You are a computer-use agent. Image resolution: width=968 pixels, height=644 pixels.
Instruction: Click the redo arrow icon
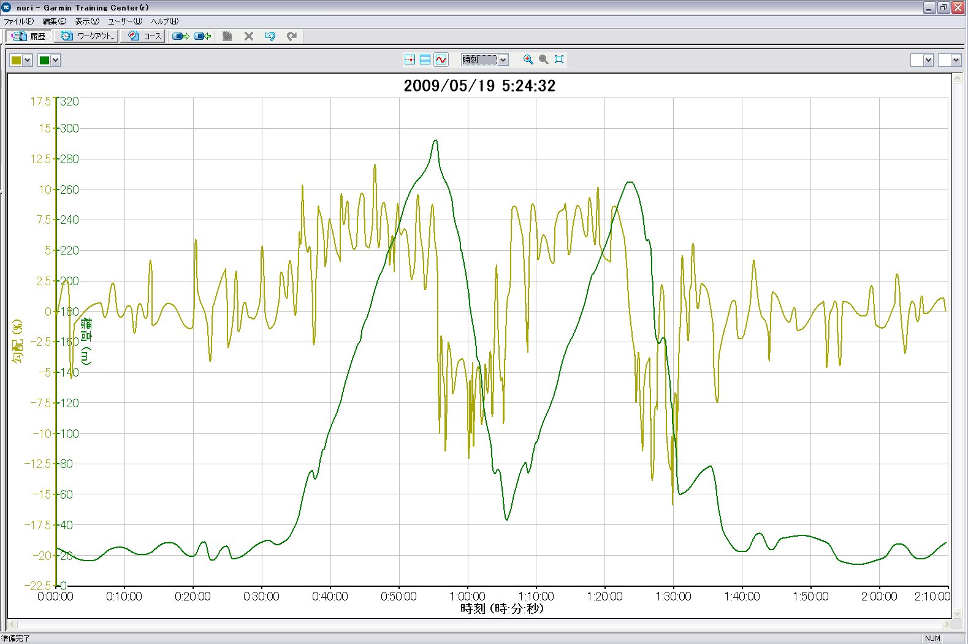pyautogui.click(x=292, y=36)
